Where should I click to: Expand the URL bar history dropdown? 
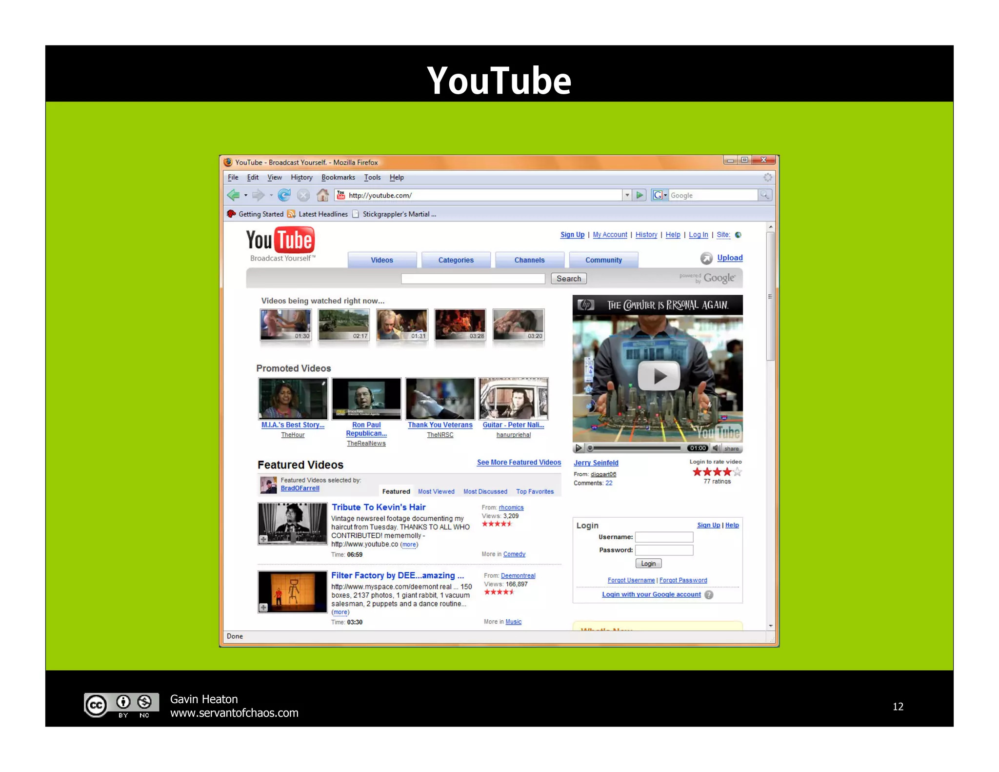[x=627, y=195]
